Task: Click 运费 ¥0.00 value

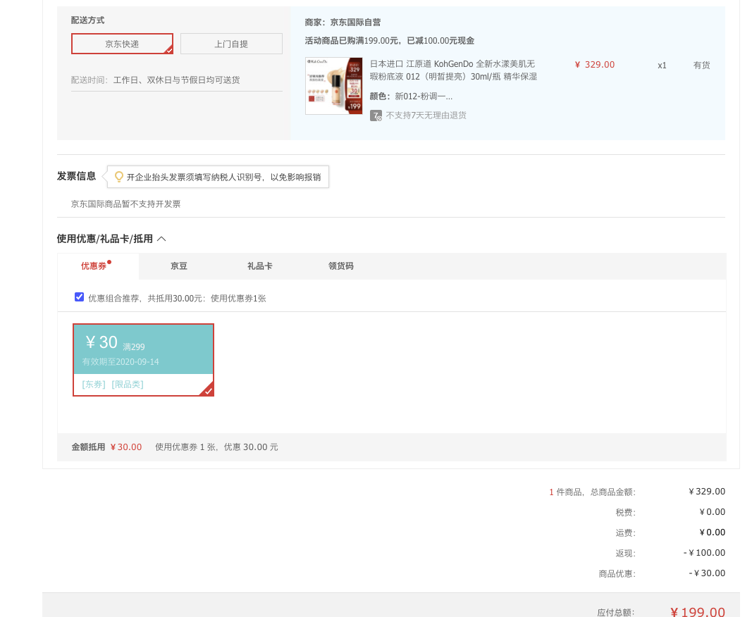Action: [x=713, y=532]
